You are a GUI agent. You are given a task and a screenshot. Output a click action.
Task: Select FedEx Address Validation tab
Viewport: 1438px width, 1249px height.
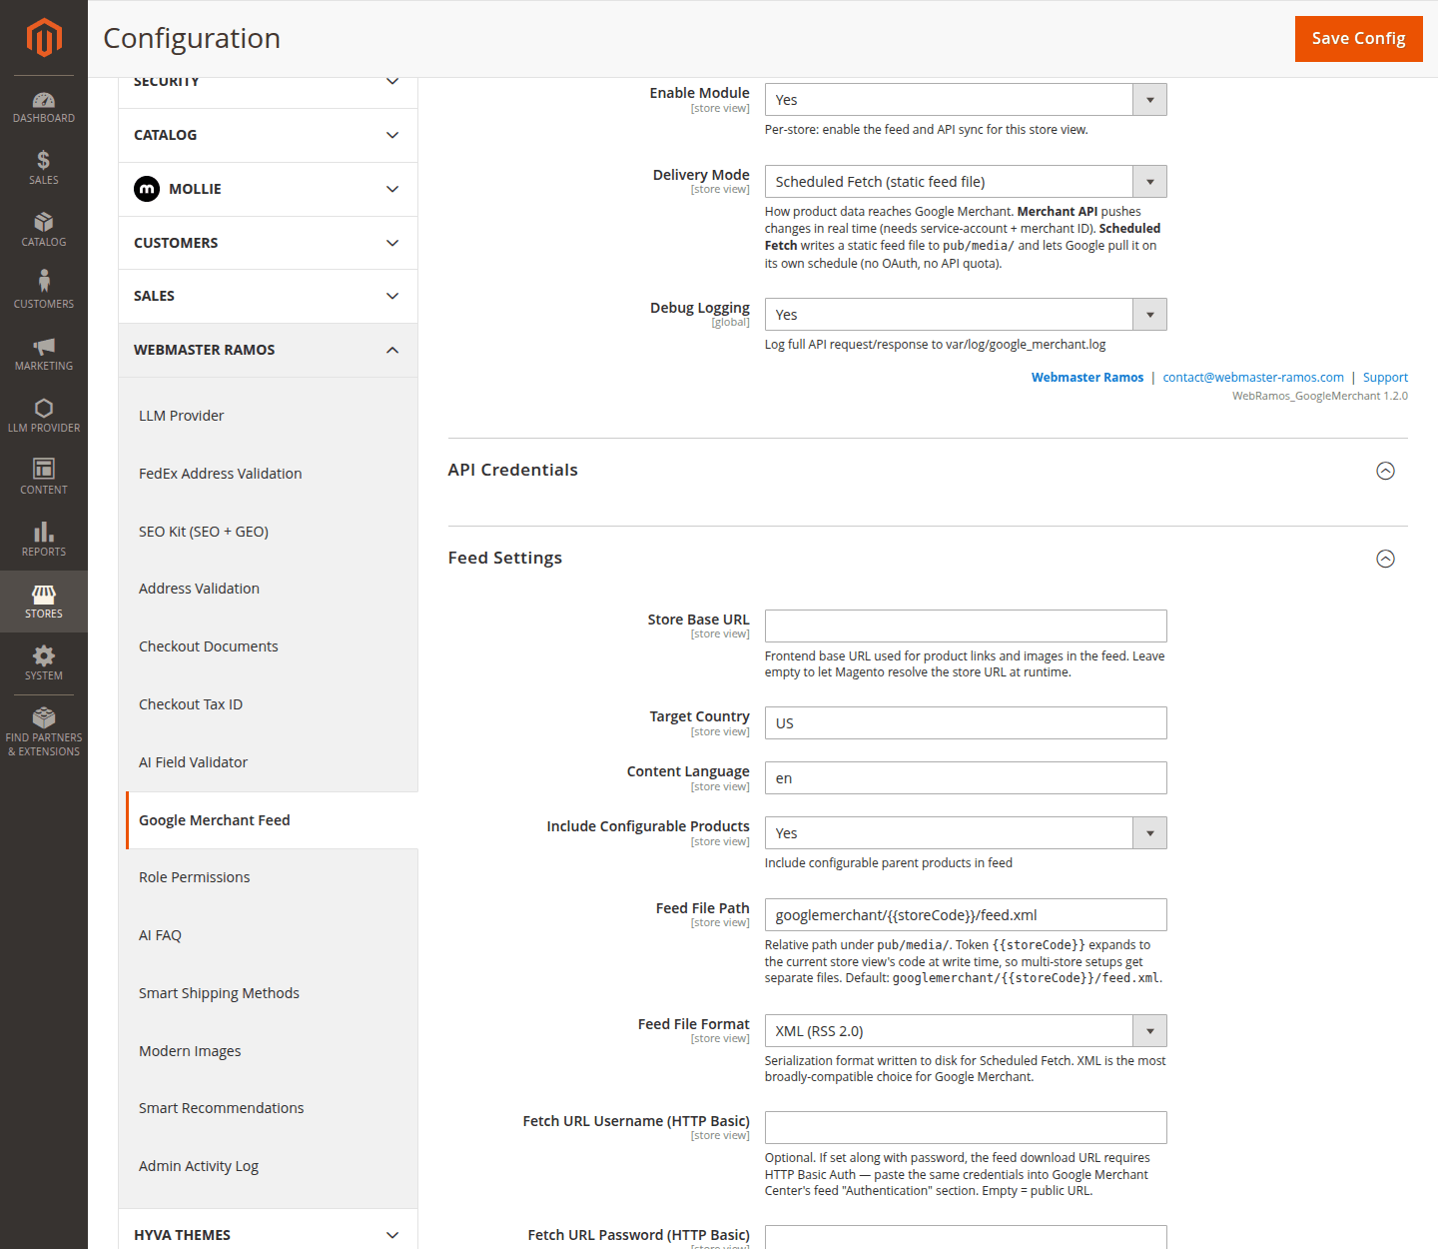click(269, 474)
